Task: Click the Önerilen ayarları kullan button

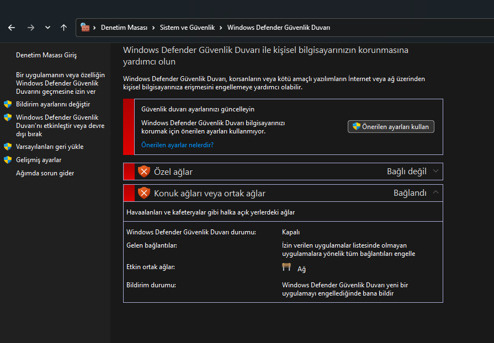Action: click(x=391, y=126)
